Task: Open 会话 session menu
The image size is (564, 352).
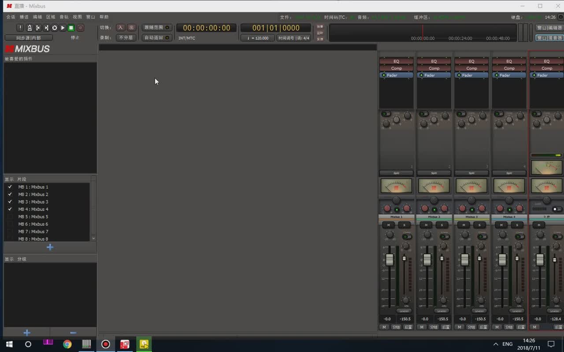Action: [11, 17]
